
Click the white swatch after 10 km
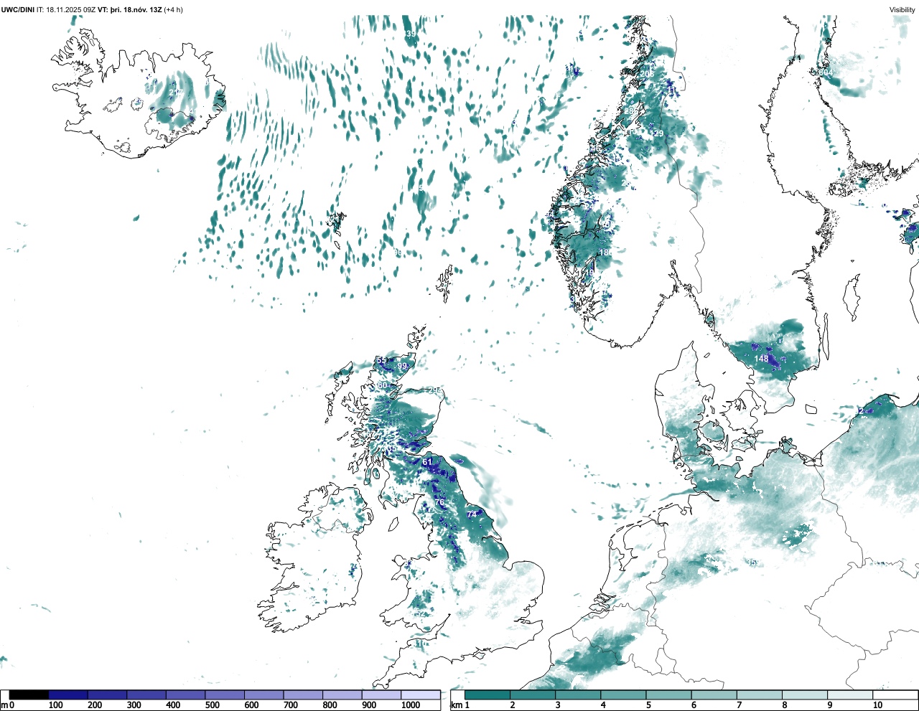pyautogui.click(x=895, y=694)
